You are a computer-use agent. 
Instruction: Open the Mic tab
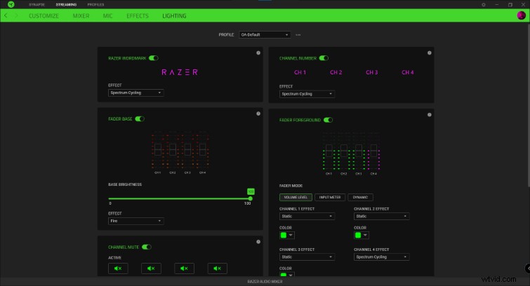point(107,16)
